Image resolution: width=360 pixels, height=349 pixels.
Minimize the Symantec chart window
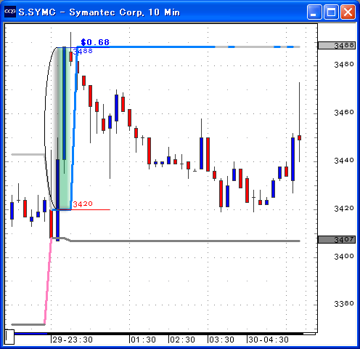coord(314,12)
